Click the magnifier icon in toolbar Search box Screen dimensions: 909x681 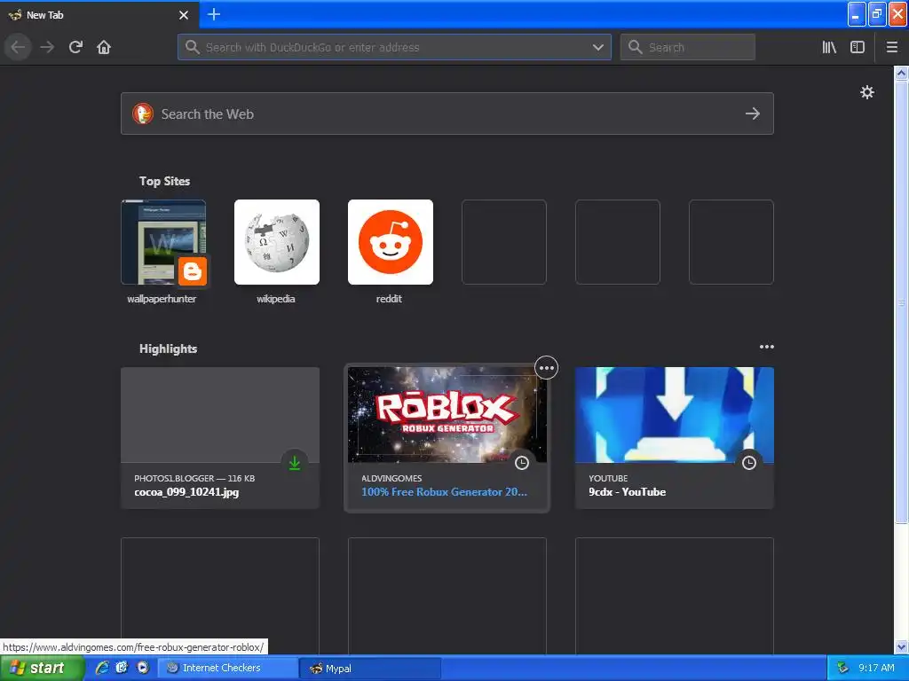pos(636,47)
